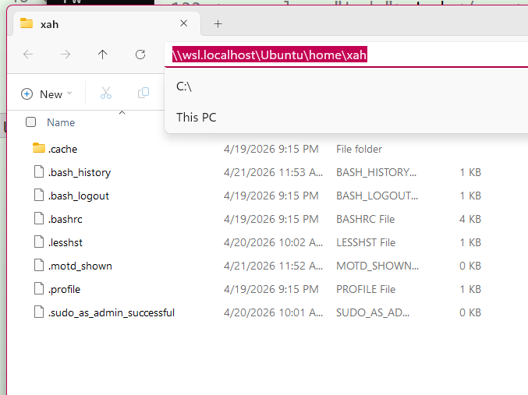
Task: Click the LESSHST File type cell
Action: pos(366,242)
